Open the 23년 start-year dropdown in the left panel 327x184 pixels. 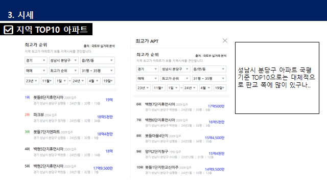coord(32,81)
